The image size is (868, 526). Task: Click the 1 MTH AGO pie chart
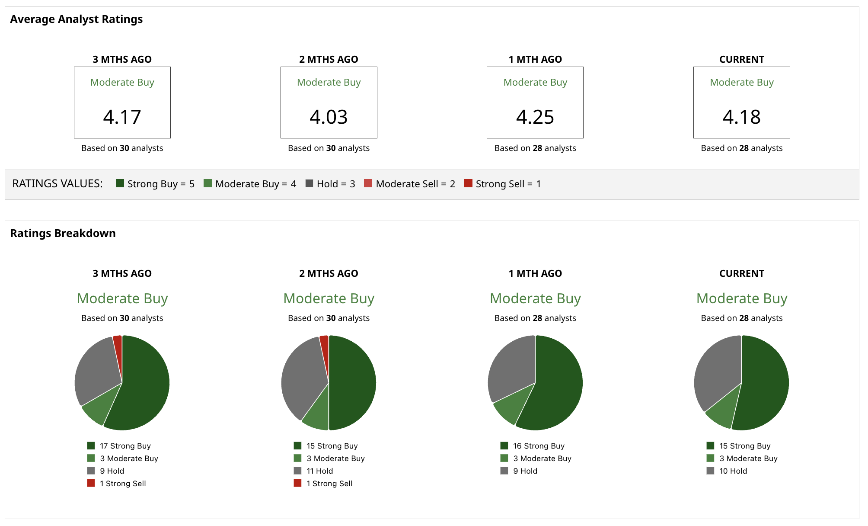[535, 383]
